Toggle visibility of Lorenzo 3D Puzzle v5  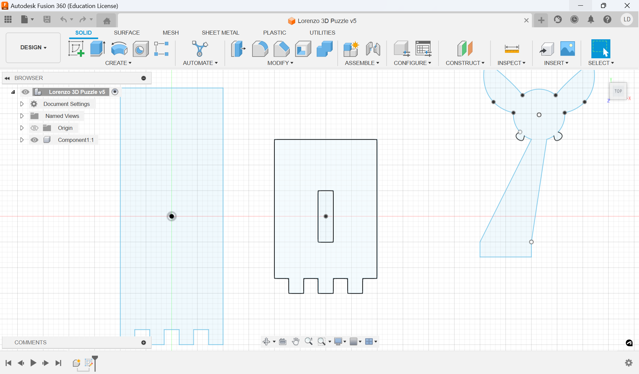click(x=25, y=92)
